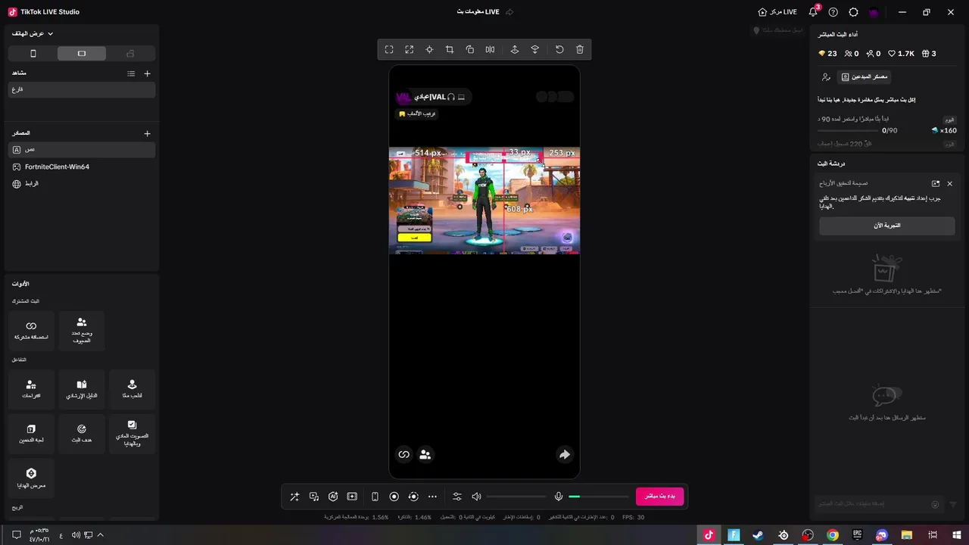Click the guests people icon in phone preview
This screenshot has height=545, width=969.
tap(425, 454)
